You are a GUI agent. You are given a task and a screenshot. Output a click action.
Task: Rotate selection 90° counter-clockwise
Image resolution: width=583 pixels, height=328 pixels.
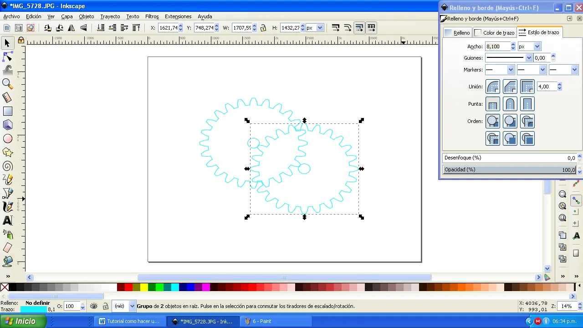(x=48, y=28)
